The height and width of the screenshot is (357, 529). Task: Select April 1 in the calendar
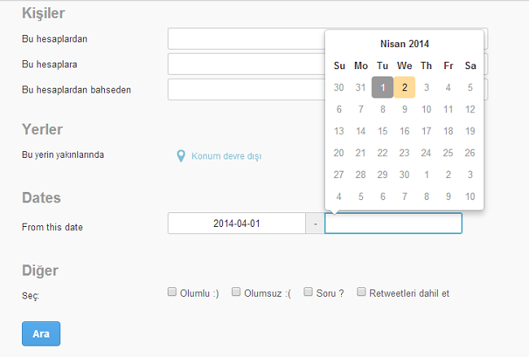[x=383, y=87]
